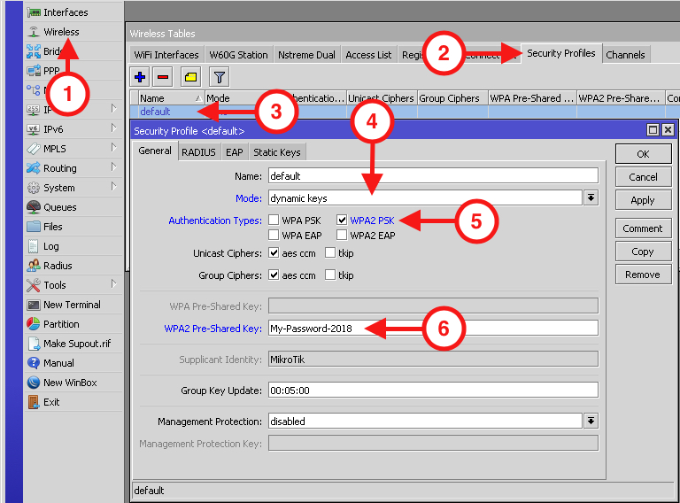Expand the System submenu arrow
680x503 pixels.
pyautogui.click(x=113, y=187)
